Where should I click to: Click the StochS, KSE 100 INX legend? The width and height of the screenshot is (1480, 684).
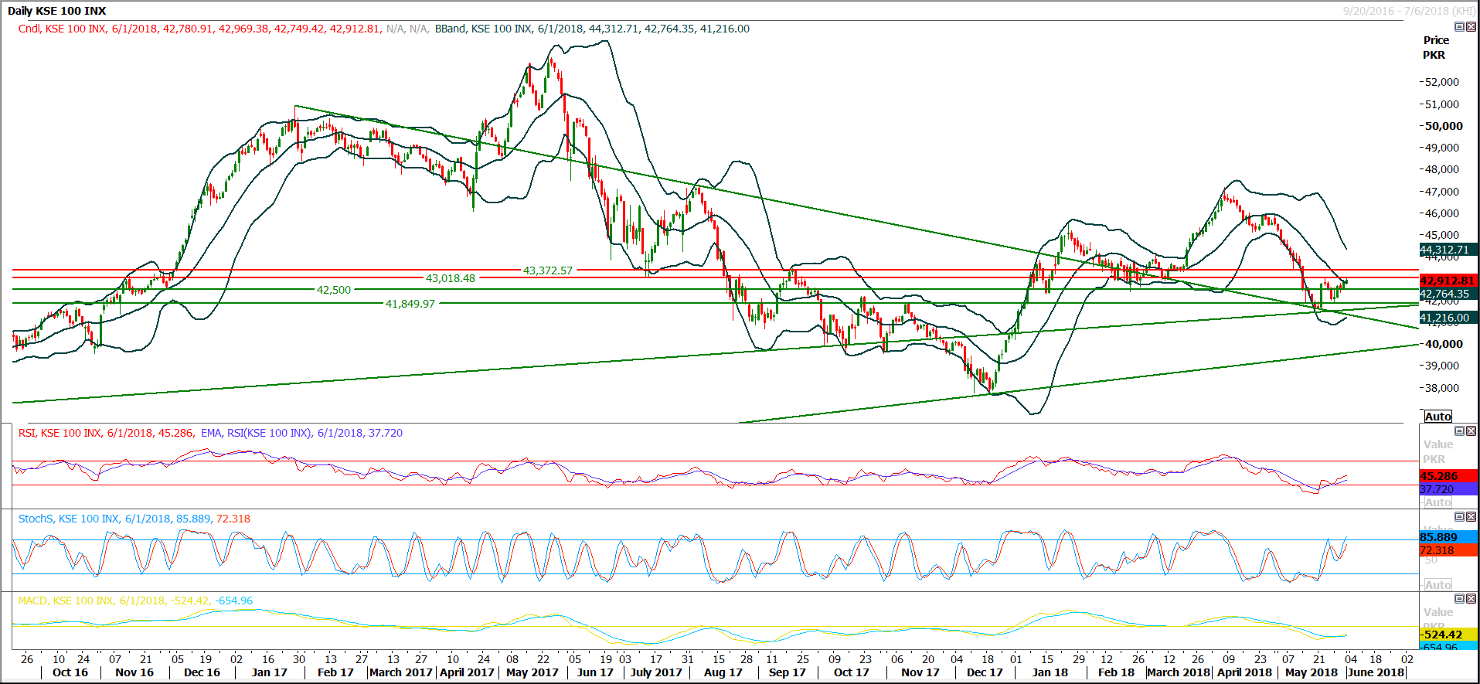pyautogui.click(x=134, y=519)
